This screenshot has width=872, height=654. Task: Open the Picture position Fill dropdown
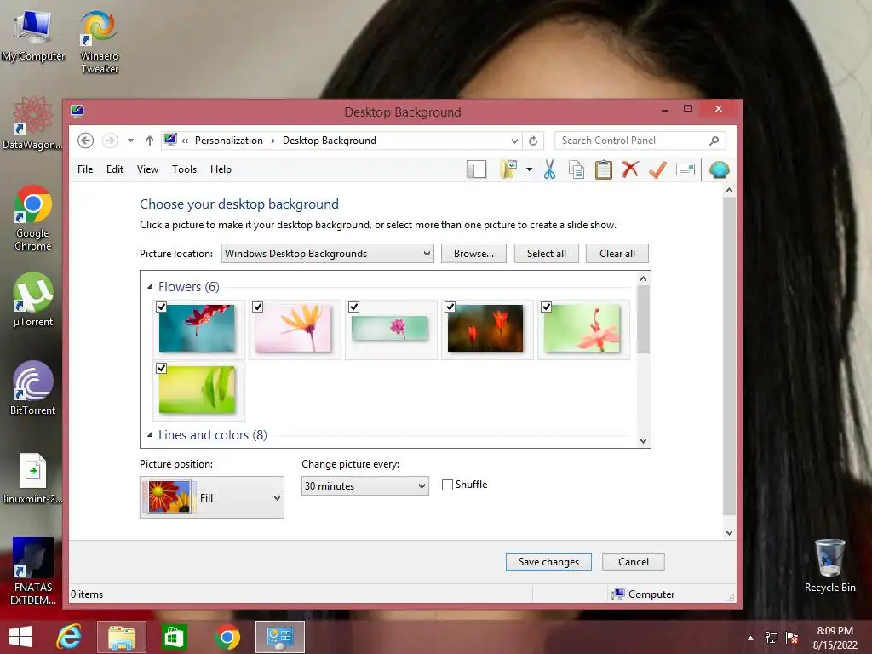click(212, 497)
